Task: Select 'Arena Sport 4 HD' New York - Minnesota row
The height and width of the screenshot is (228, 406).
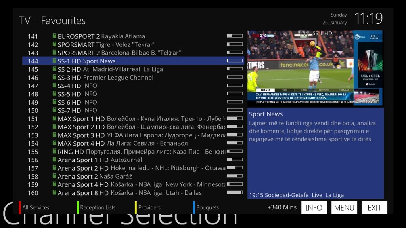Action: pyautogui.click(x=133, y=184)
